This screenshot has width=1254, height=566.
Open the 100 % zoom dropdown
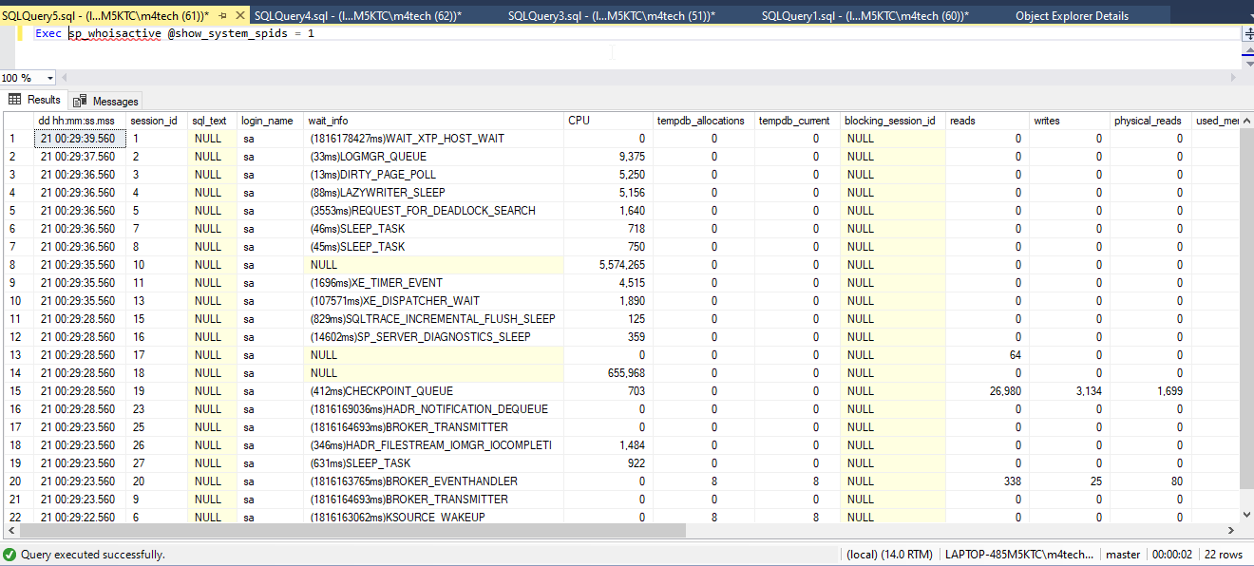pyautogui.click(x=49, y=78)
